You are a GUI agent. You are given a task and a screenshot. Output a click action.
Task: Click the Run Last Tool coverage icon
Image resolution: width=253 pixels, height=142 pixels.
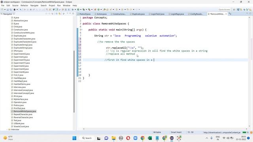(83, 9)
